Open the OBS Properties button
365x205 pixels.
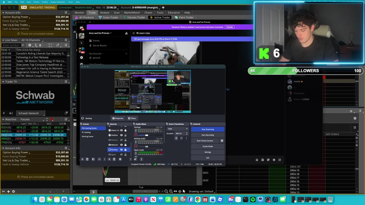pos(118,118)
